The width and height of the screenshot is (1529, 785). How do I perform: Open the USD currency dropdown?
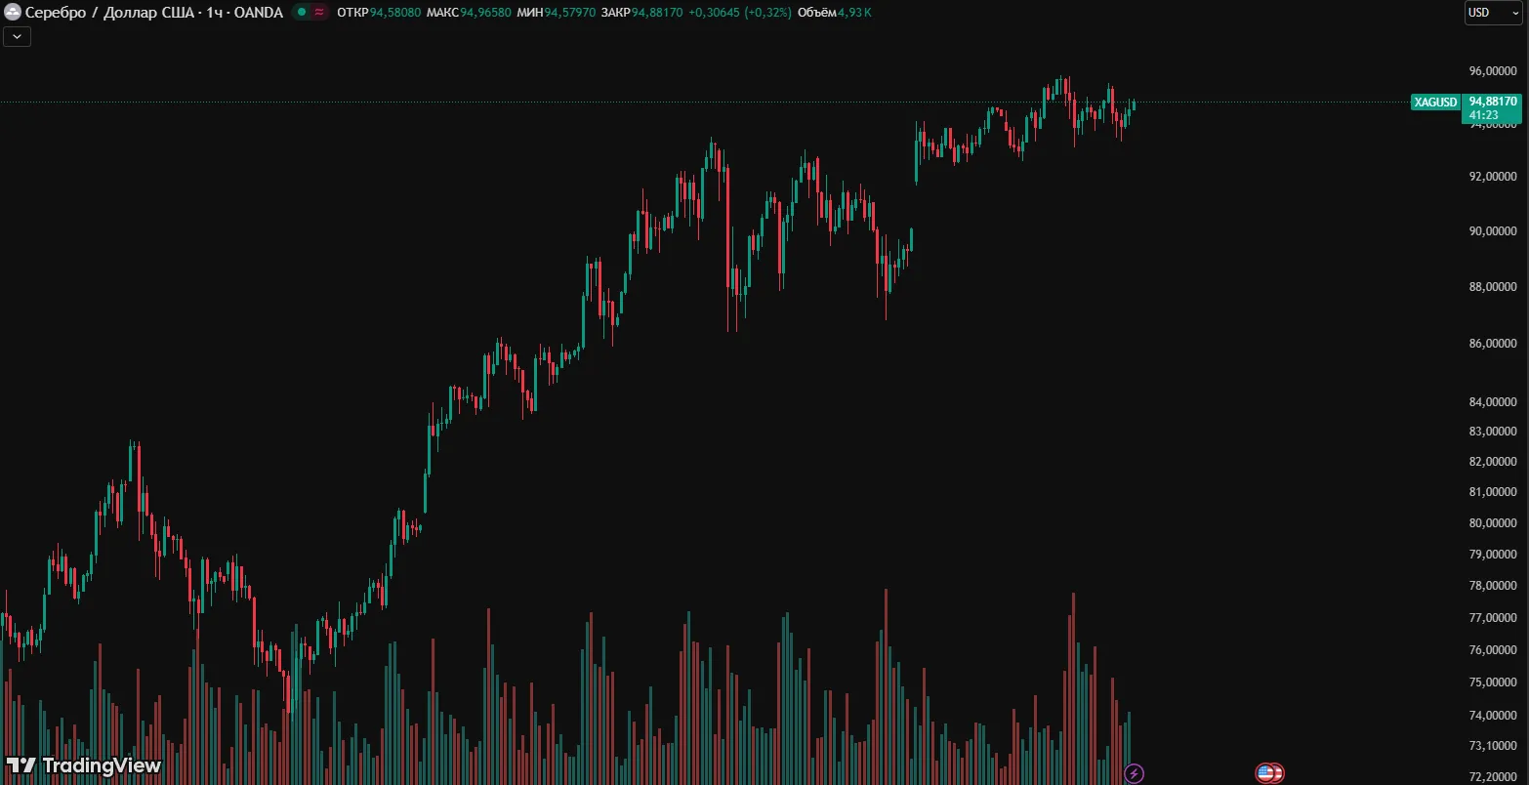tap(1493, 13)
